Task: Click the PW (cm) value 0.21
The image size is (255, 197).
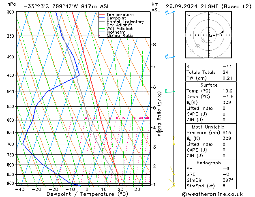Action: [x=227, y=78]
